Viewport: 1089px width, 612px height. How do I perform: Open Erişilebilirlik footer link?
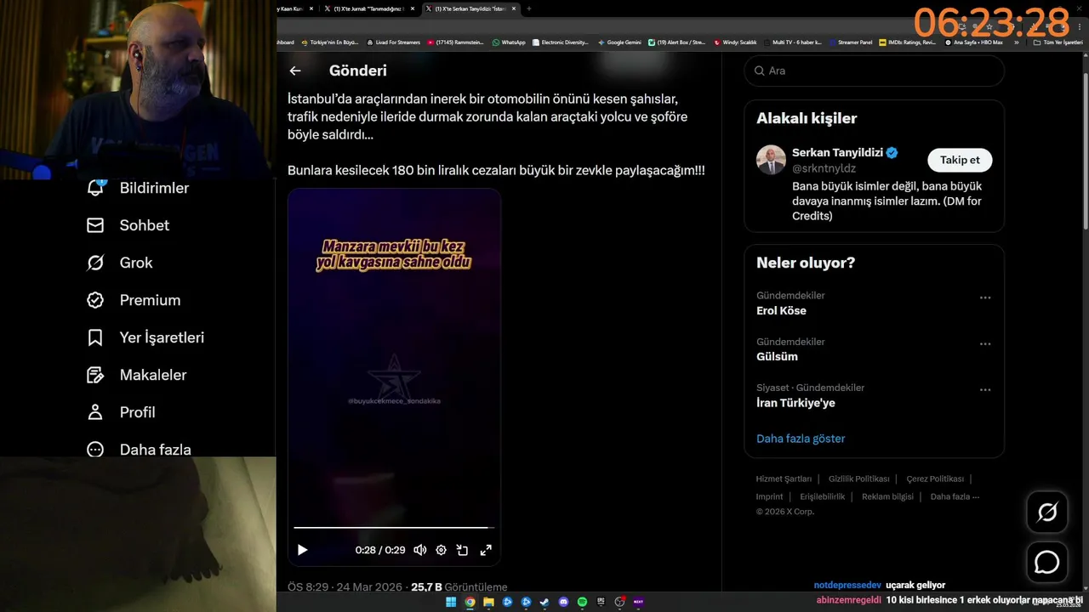click(x=822, y=496)
